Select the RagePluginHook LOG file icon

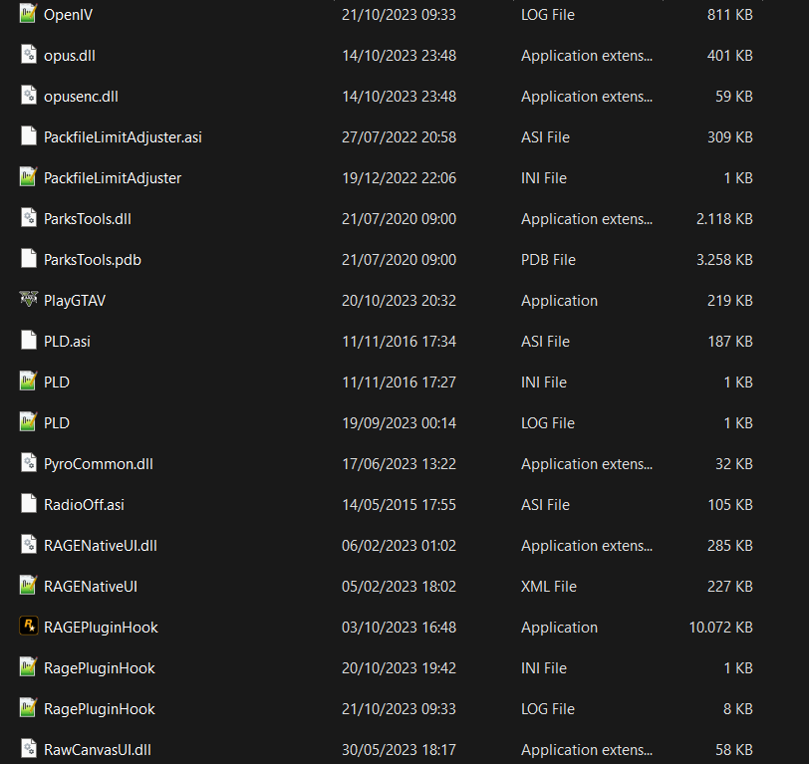pyautogui.click(x=28, y=708)
